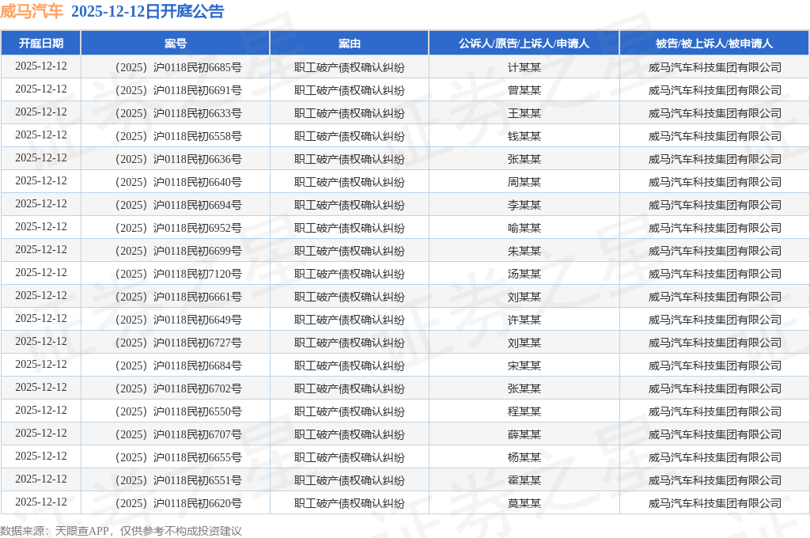
Task: Click the defendant cell in the 宋某某 row
Action: (714, 366)
